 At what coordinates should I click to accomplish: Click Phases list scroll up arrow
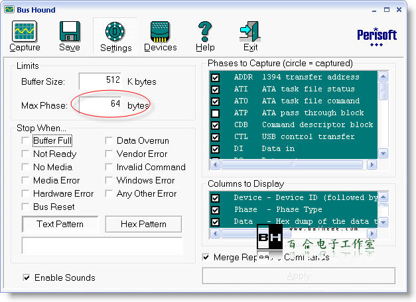click(383, 77)
